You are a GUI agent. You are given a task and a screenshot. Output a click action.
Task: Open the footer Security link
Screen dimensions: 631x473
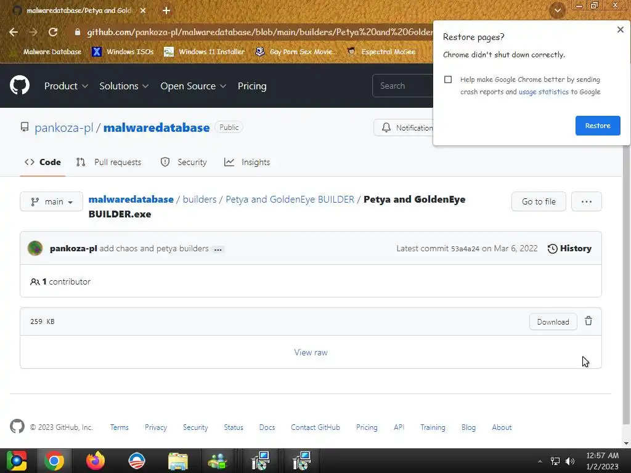pos(195,427)
